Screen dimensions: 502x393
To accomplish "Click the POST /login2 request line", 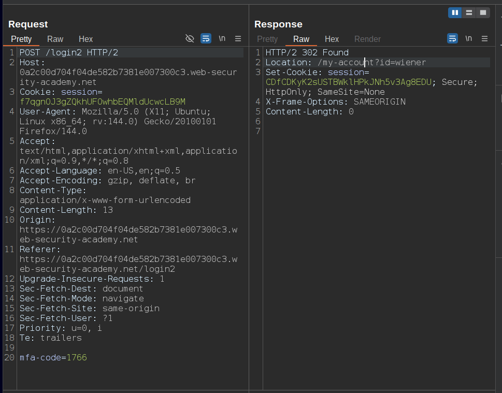I will pos(69,53).
